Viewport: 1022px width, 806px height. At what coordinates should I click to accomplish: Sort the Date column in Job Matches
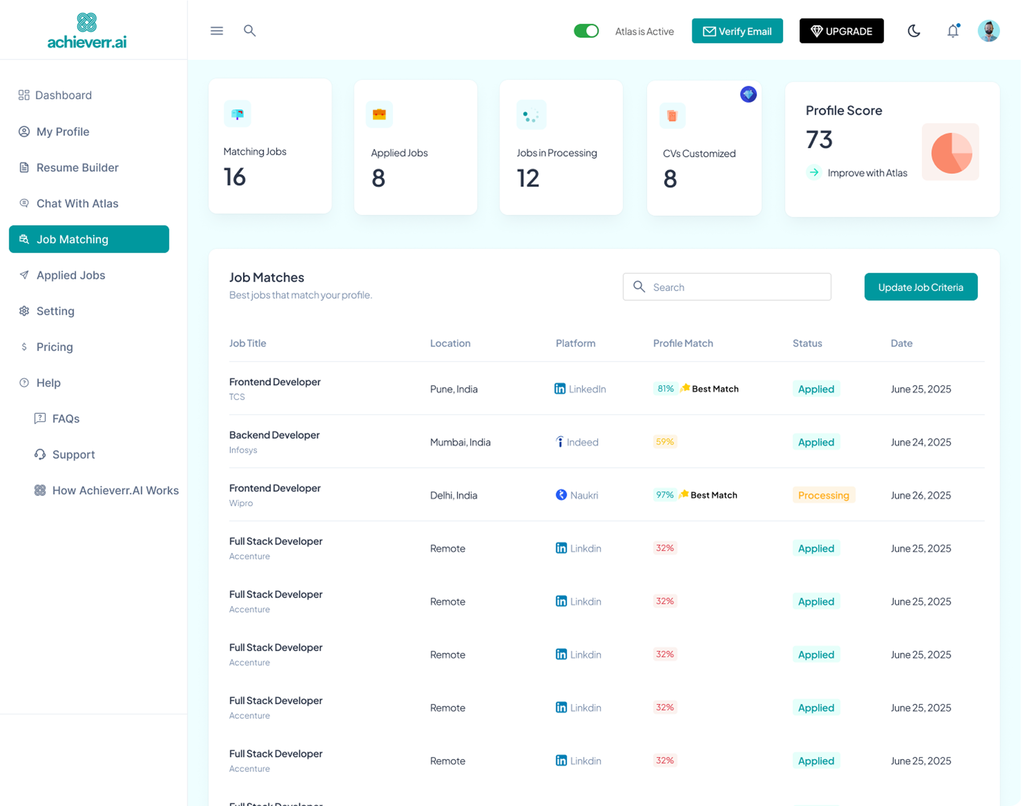click(901, 343)
